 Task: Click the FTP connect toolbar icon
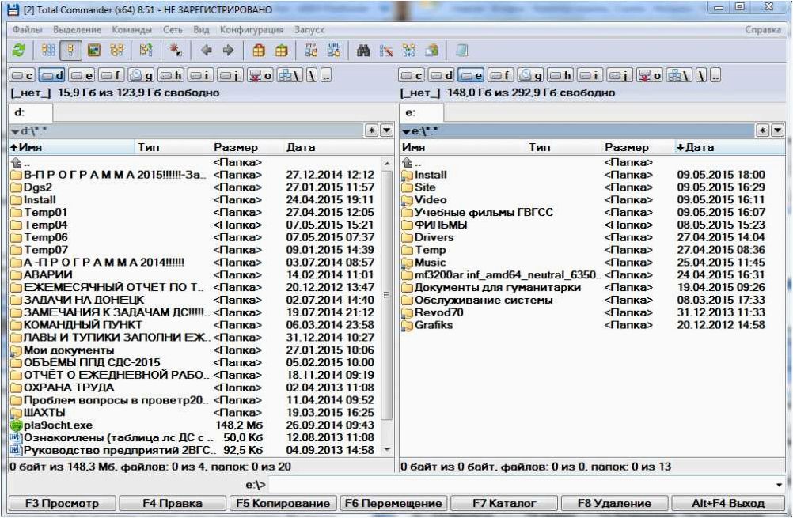click(311, 51)
